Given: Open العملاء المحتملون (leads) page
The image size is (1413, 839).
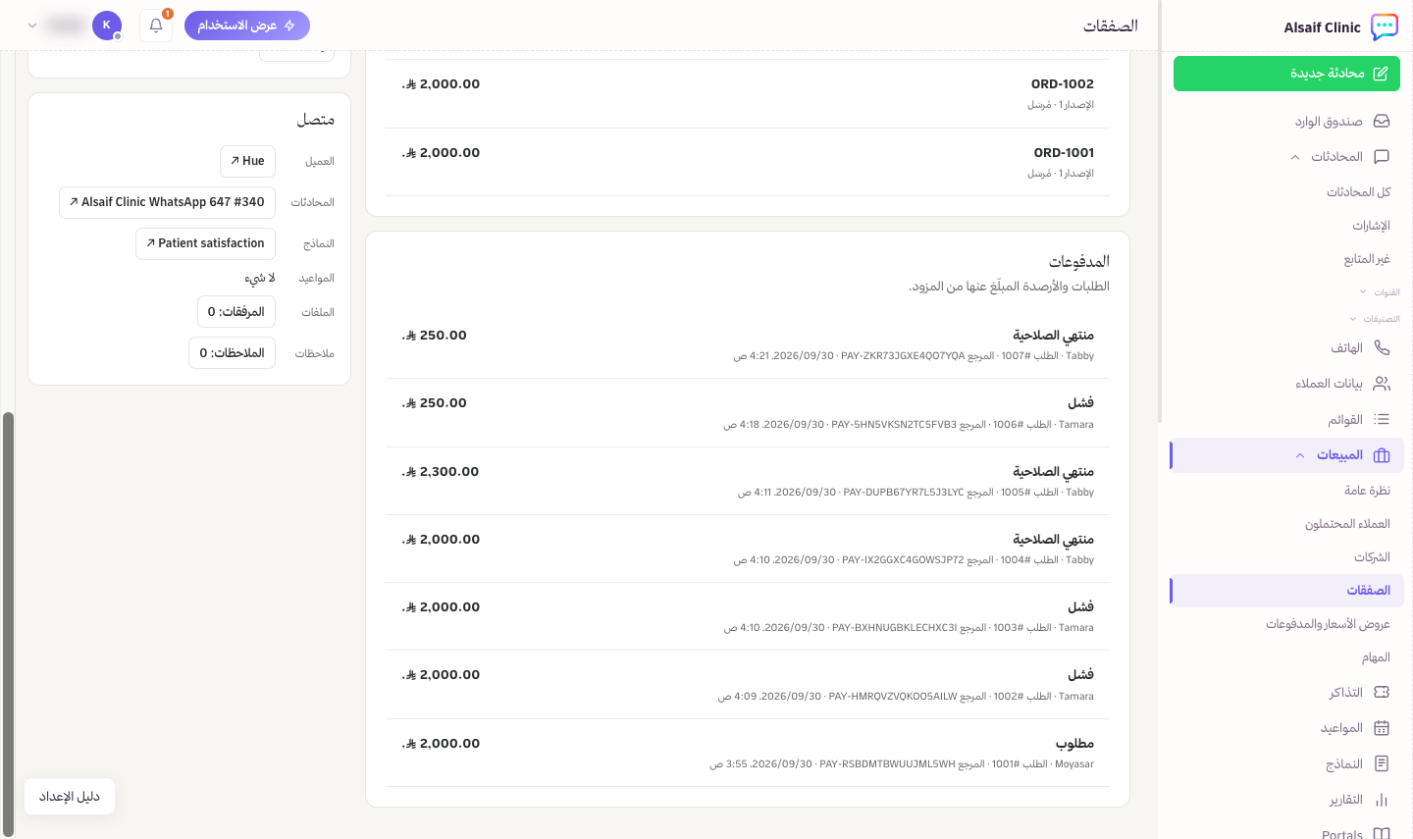Looking at the screenshot, I should (1348, 523).
